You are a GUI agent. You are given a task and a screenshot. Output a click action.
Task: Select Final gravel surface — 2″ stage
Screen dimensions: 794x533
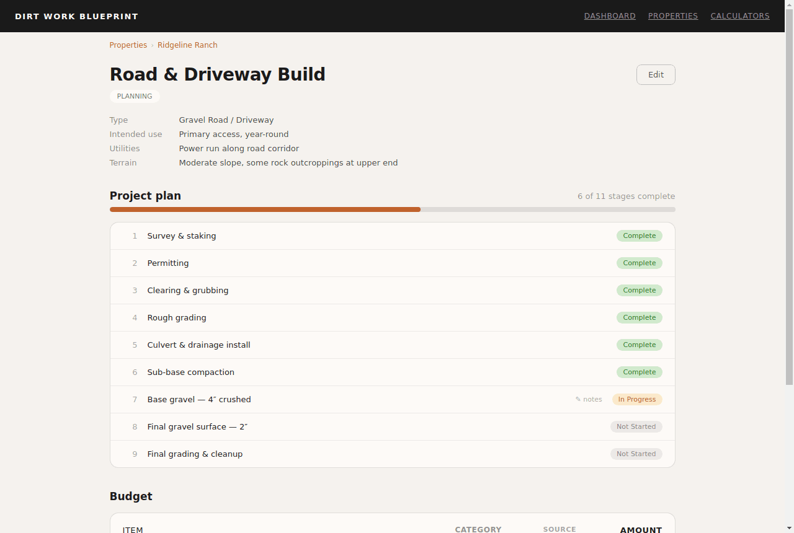393,427
